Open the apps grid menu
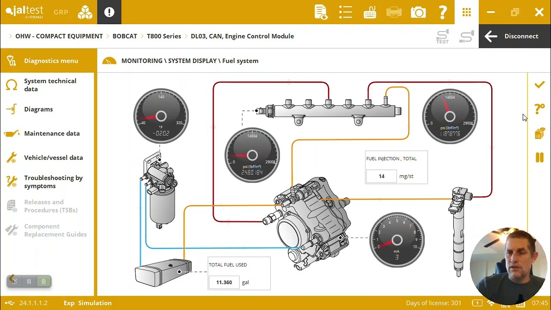 pos(467,12)
